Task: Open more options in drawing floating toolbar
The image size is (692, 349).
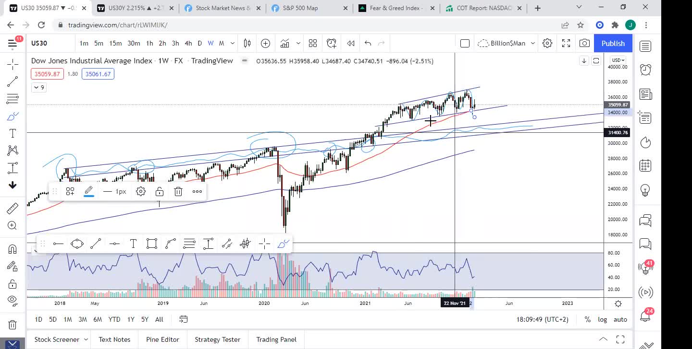Action: pyautogui.click(x=197, y=191)
